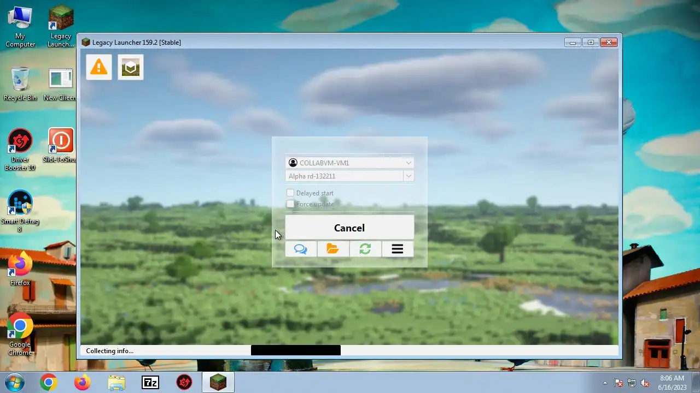Viewport: 700px width, 393px height.
Task: Toggle the Force update checkbox
Action: (x=290, y=204)
